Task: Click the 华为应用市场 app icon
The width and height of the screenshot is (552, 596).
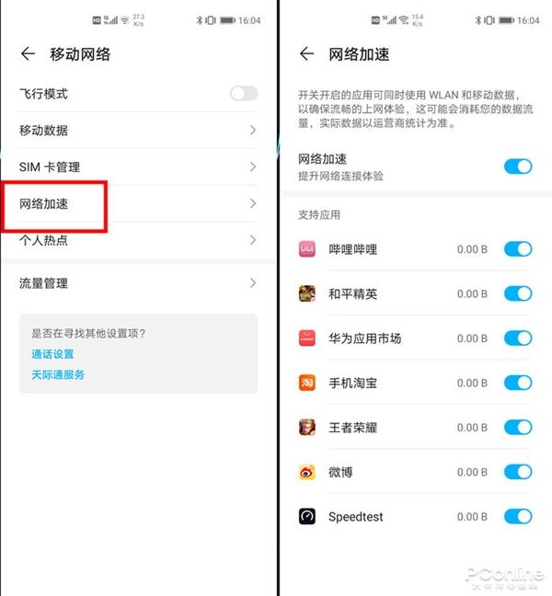Action: click(306, 338)
